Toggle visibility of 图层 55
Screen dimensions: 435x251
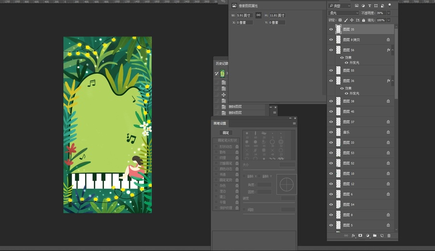(x=331, y=70)
